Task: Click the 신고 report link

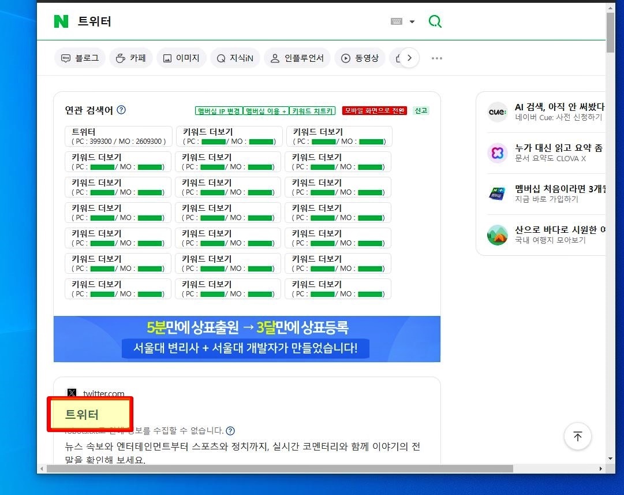Action: [421, 110]
